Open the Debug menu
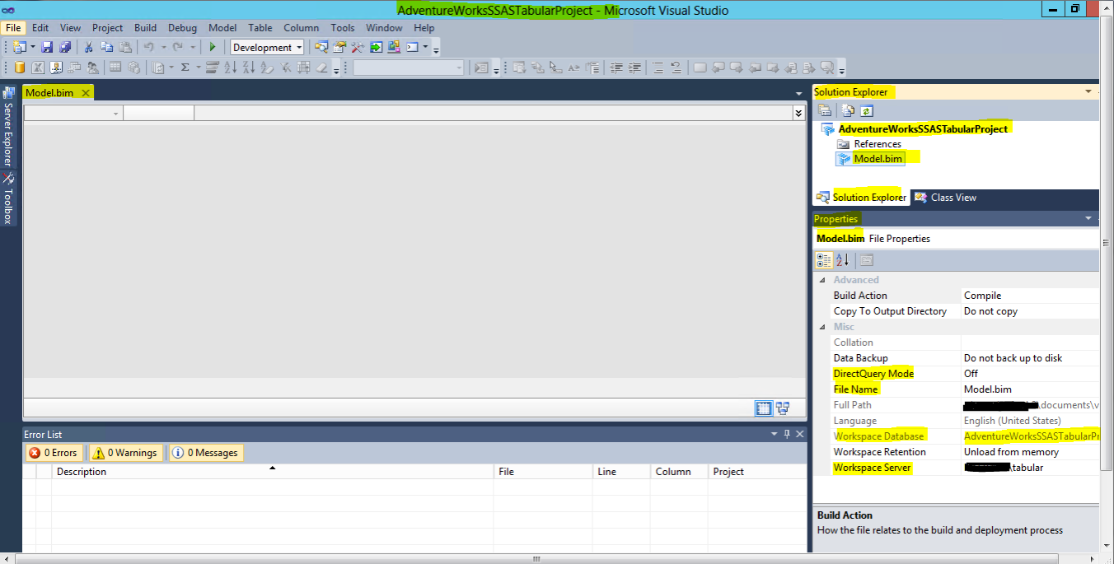The width and height of the screenshot is (1114, 564). coord(183,27)
